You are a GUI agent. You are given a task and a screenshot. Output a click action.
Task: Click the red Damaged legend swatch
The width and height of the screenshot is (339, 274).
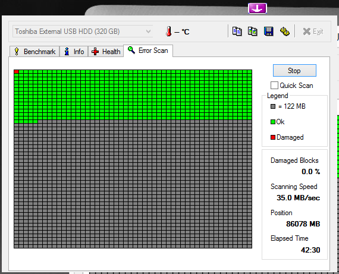(x=273, y=137)
